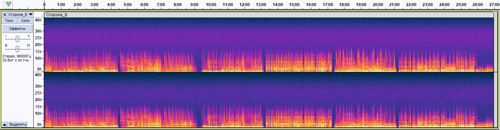This screenshot has height=130, width=500.
Task: Click the 5:00 mark on the timeline
Action: point(128,5)
